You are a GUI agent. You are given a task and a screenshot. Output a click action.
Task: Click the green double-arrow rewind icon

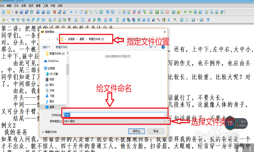tap(190, 12)
